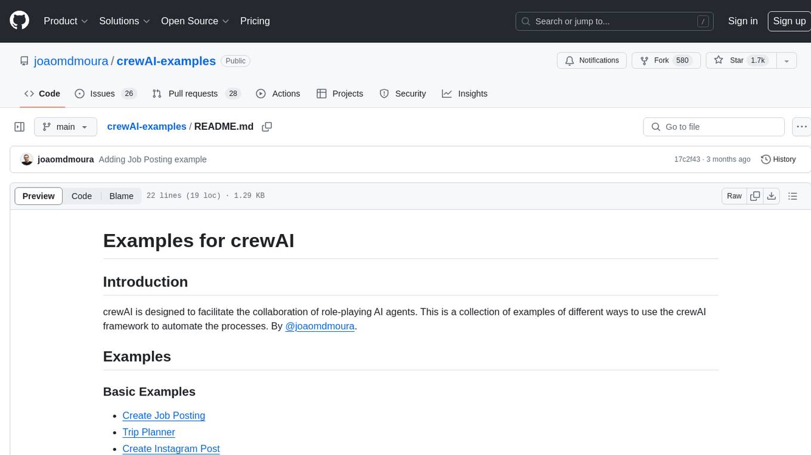Open the joaomdmoura commit author avatar

(27, 159)
